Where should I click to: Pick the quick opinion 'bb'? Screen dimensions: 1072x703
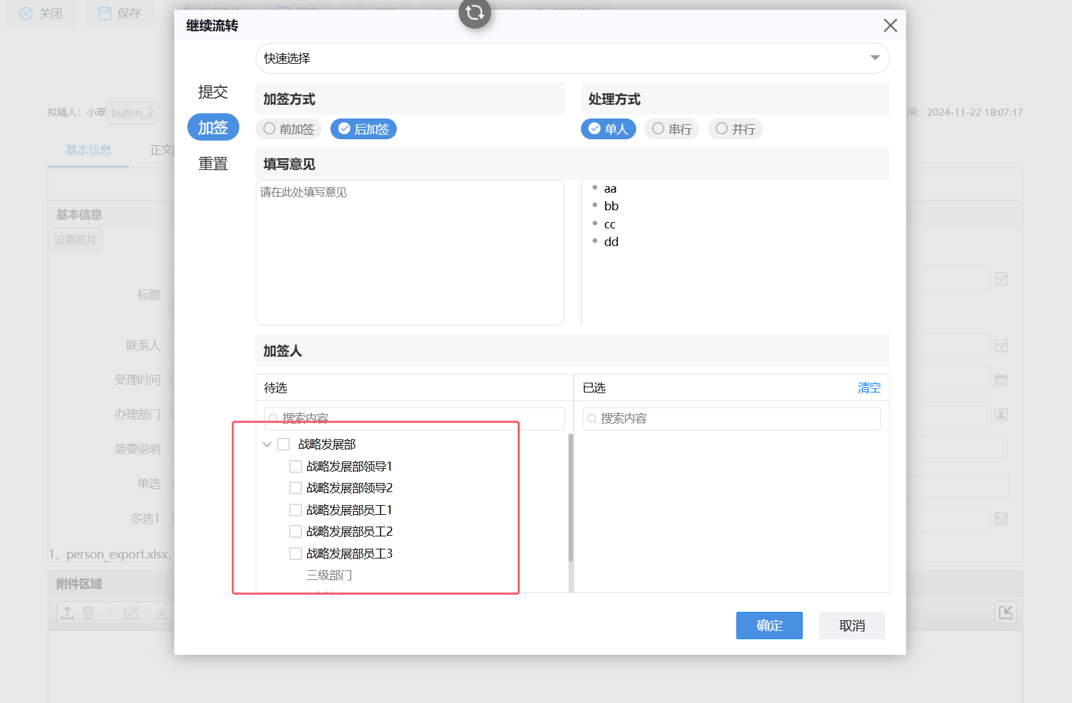click(x=611, y=206)
